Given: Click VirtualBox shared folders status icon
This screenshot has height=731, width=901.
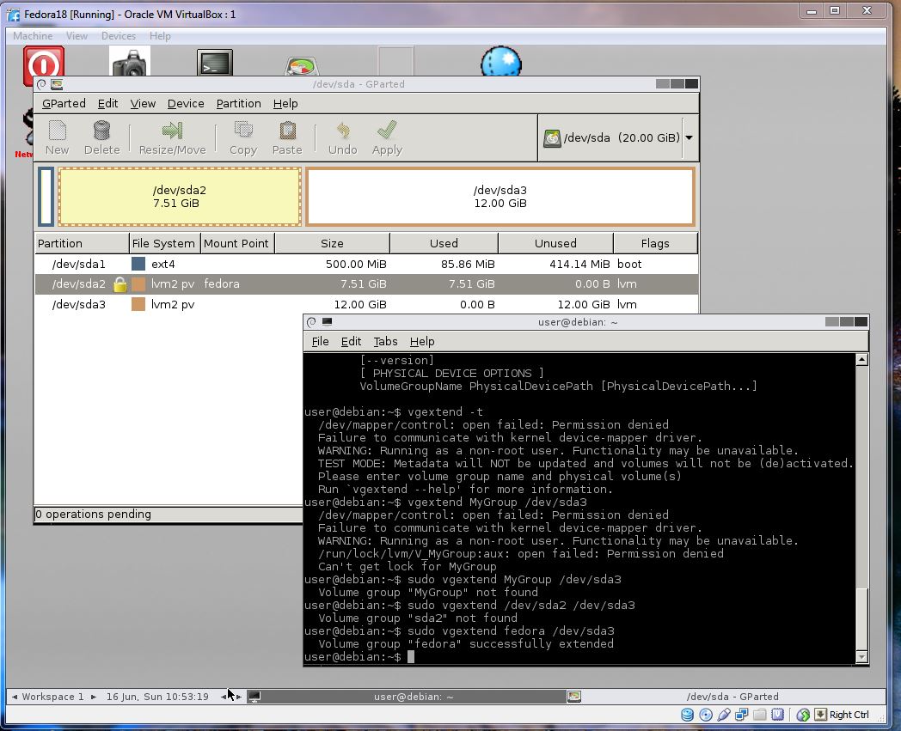Looking at the screenshot, I should [x=759, y=715].
